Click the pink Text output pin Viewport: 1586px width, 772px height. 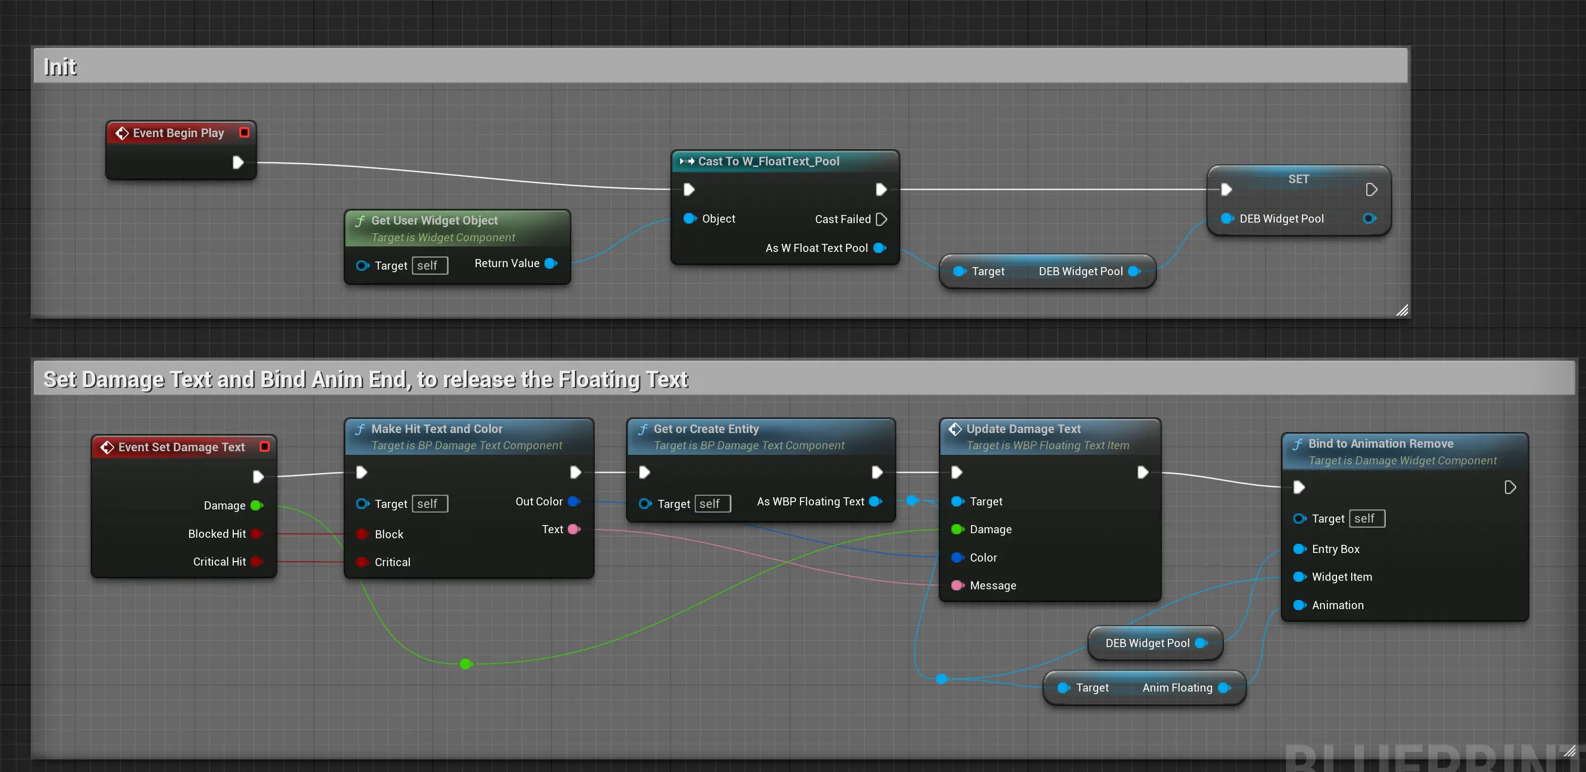[x=574, y=530]
